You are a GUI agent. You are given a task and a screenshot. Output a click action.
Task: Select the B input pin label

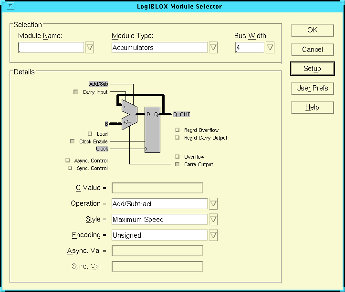[106, 124]
